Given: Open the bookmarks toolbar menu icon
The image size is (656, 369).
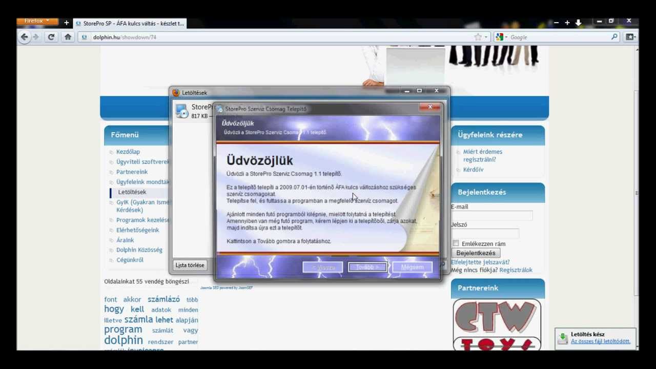Looking at the screenshot, I should (630, 37).
